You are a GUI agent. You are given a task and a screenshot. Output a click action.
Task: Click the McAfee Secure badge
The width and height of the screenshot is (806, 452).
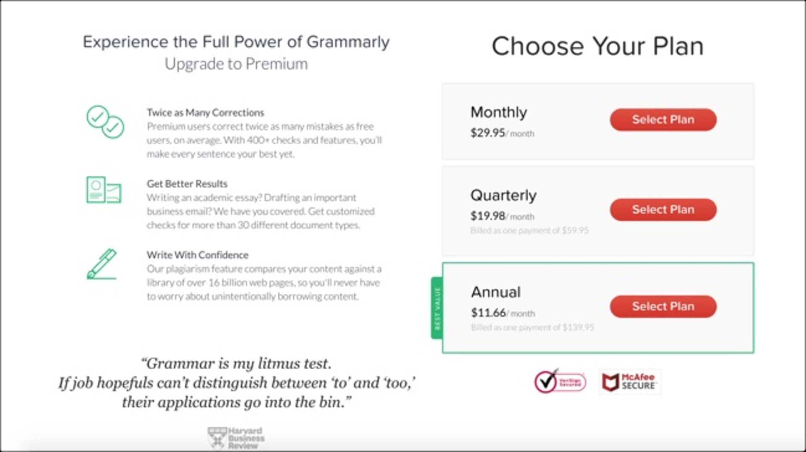click(x=630, y=382)
